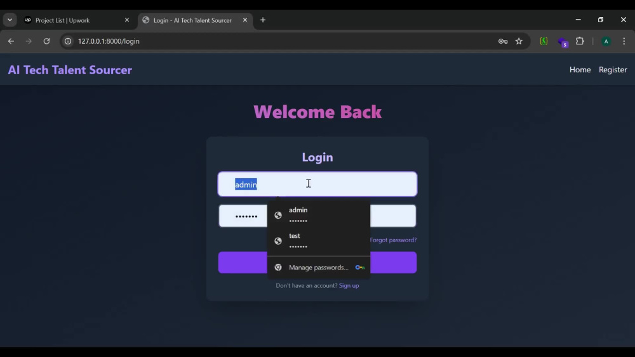Click the Forgot password link

(393, 240)
